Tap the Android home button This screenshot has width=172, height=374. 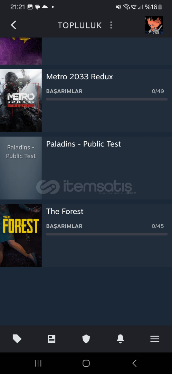pyautogui.click(x=86, y=363)
